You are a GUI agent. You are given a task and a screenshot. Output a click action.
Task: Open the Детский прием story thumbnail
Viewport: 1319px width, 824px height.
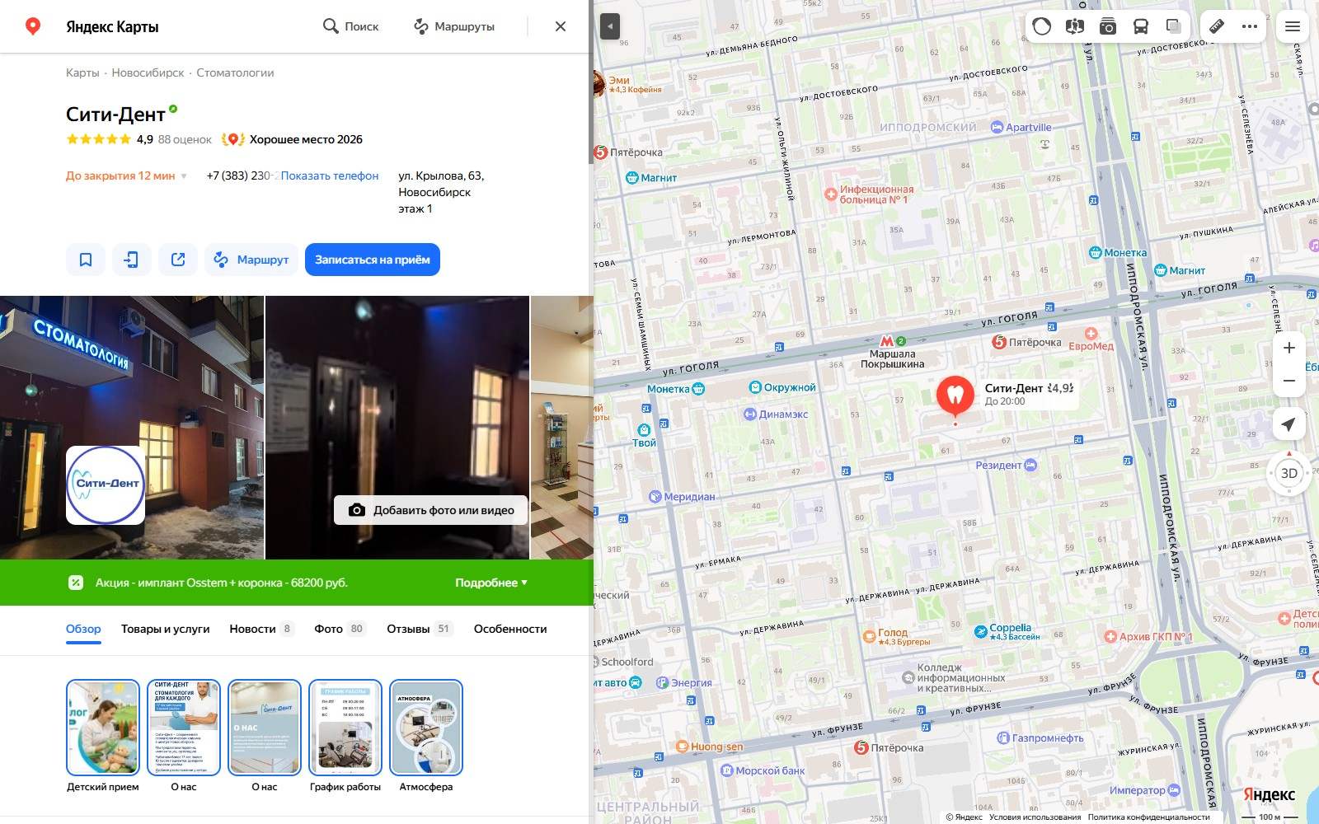point(103,728)
